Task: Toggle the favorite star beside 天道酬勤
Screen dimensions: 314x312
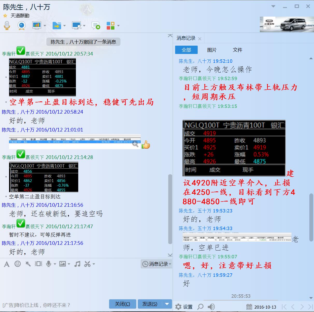Action: (x=5, y=16)
